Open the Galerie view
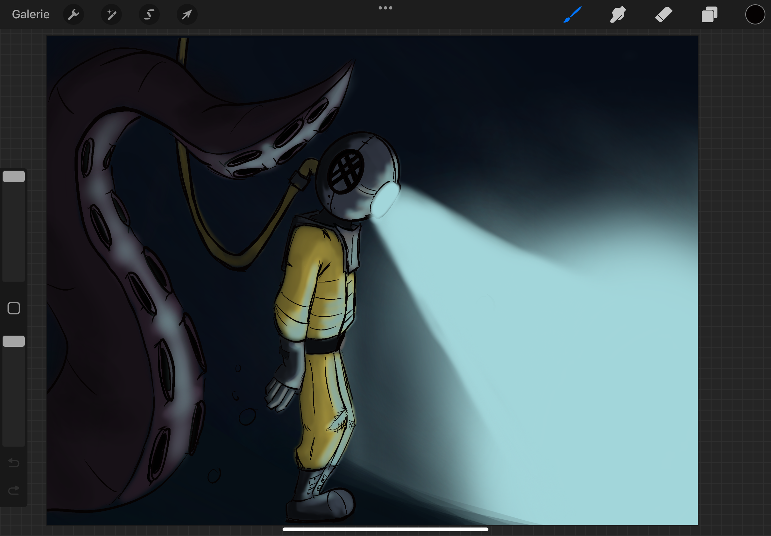Viewport: 771px width, 536px height. [x=30, y=14]
